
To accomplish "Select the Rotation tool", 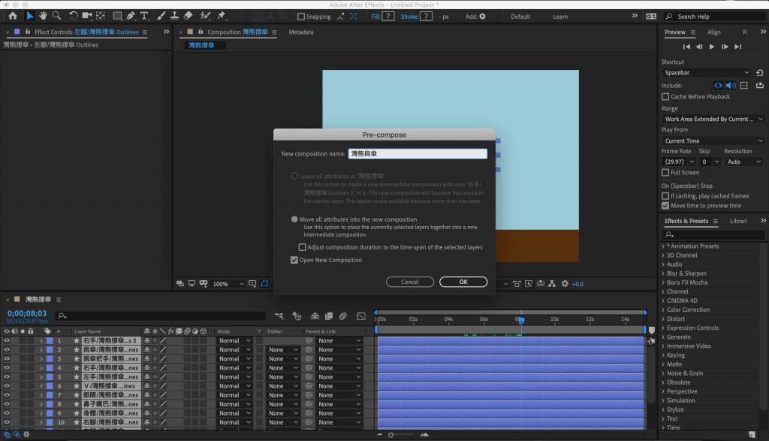I will 74,16.
